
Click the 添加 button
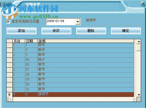click(21, 31)
